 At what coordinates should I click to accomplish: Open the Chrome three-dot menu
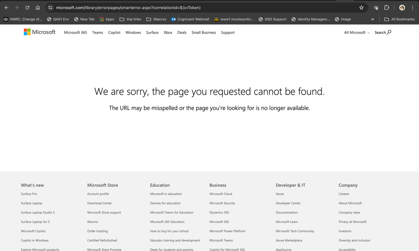(412, 7)
